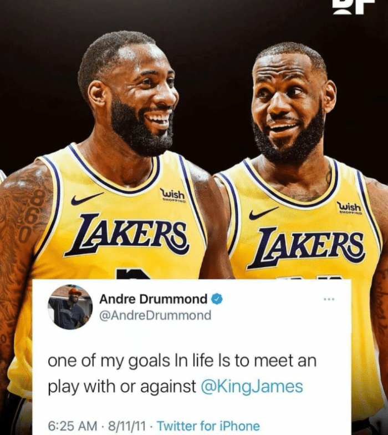Click the words 'play with or against' in the tweet

(122, 387)
